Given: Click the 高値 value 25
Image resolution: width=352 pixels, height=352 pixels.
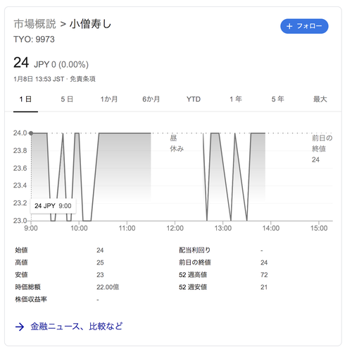Looking at the screenshot, I should click(x=100, y=262).
